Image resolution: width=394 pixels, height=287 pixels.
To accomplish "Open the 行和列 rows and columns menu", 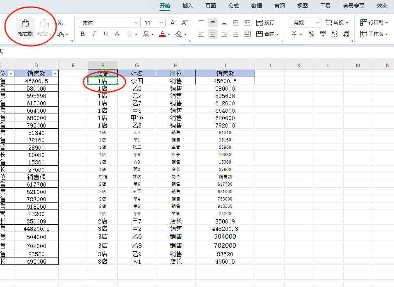I will point(374,23).
